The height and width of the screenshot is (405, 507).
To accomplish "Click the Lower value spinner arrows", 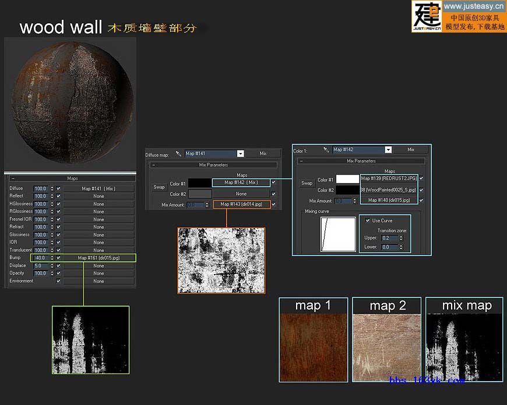I will pyautogui.click(x=401, y=247).
